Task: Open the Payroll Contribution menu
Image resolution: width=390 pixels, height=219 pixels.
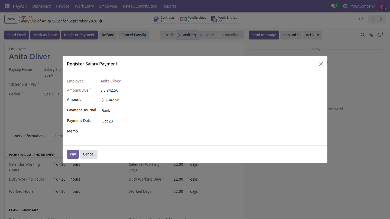Action: point(140,6)
